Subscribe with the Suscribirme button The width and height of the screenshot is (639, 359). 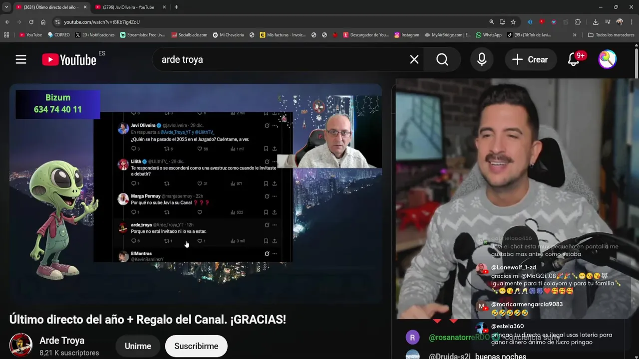196,346
